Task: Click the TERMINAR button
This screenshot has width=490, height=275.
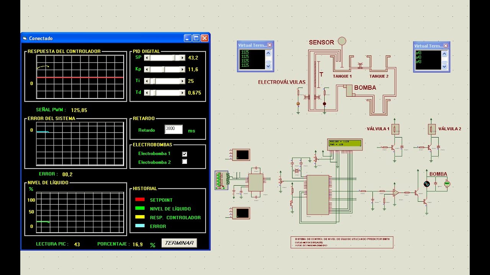Action: tap(179, 243)
